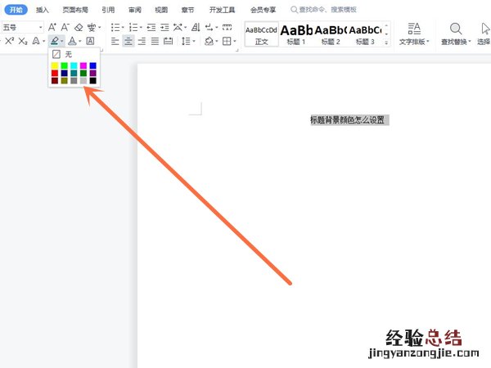Open the font size dropdown
The image size is (491, 368).
point(40,27)
